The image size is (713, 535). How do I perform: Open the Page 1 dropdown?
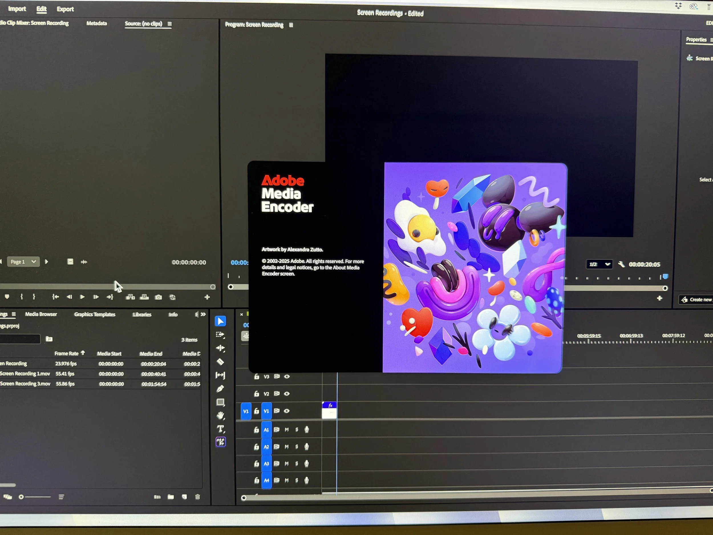[24, 262]
